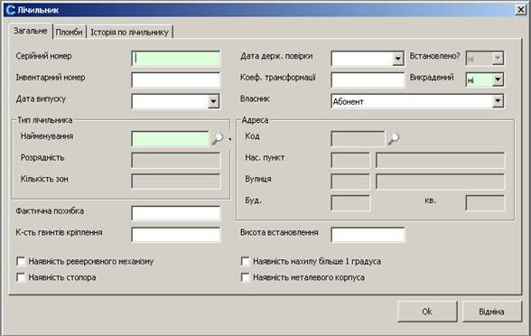Open the meter type search magnifier next to Найменування
531x336 pixels.
[218, 138]
